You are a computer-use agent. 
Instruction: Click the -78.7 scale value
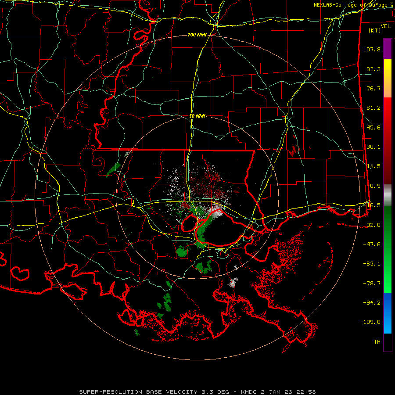(x=372, y=284)
